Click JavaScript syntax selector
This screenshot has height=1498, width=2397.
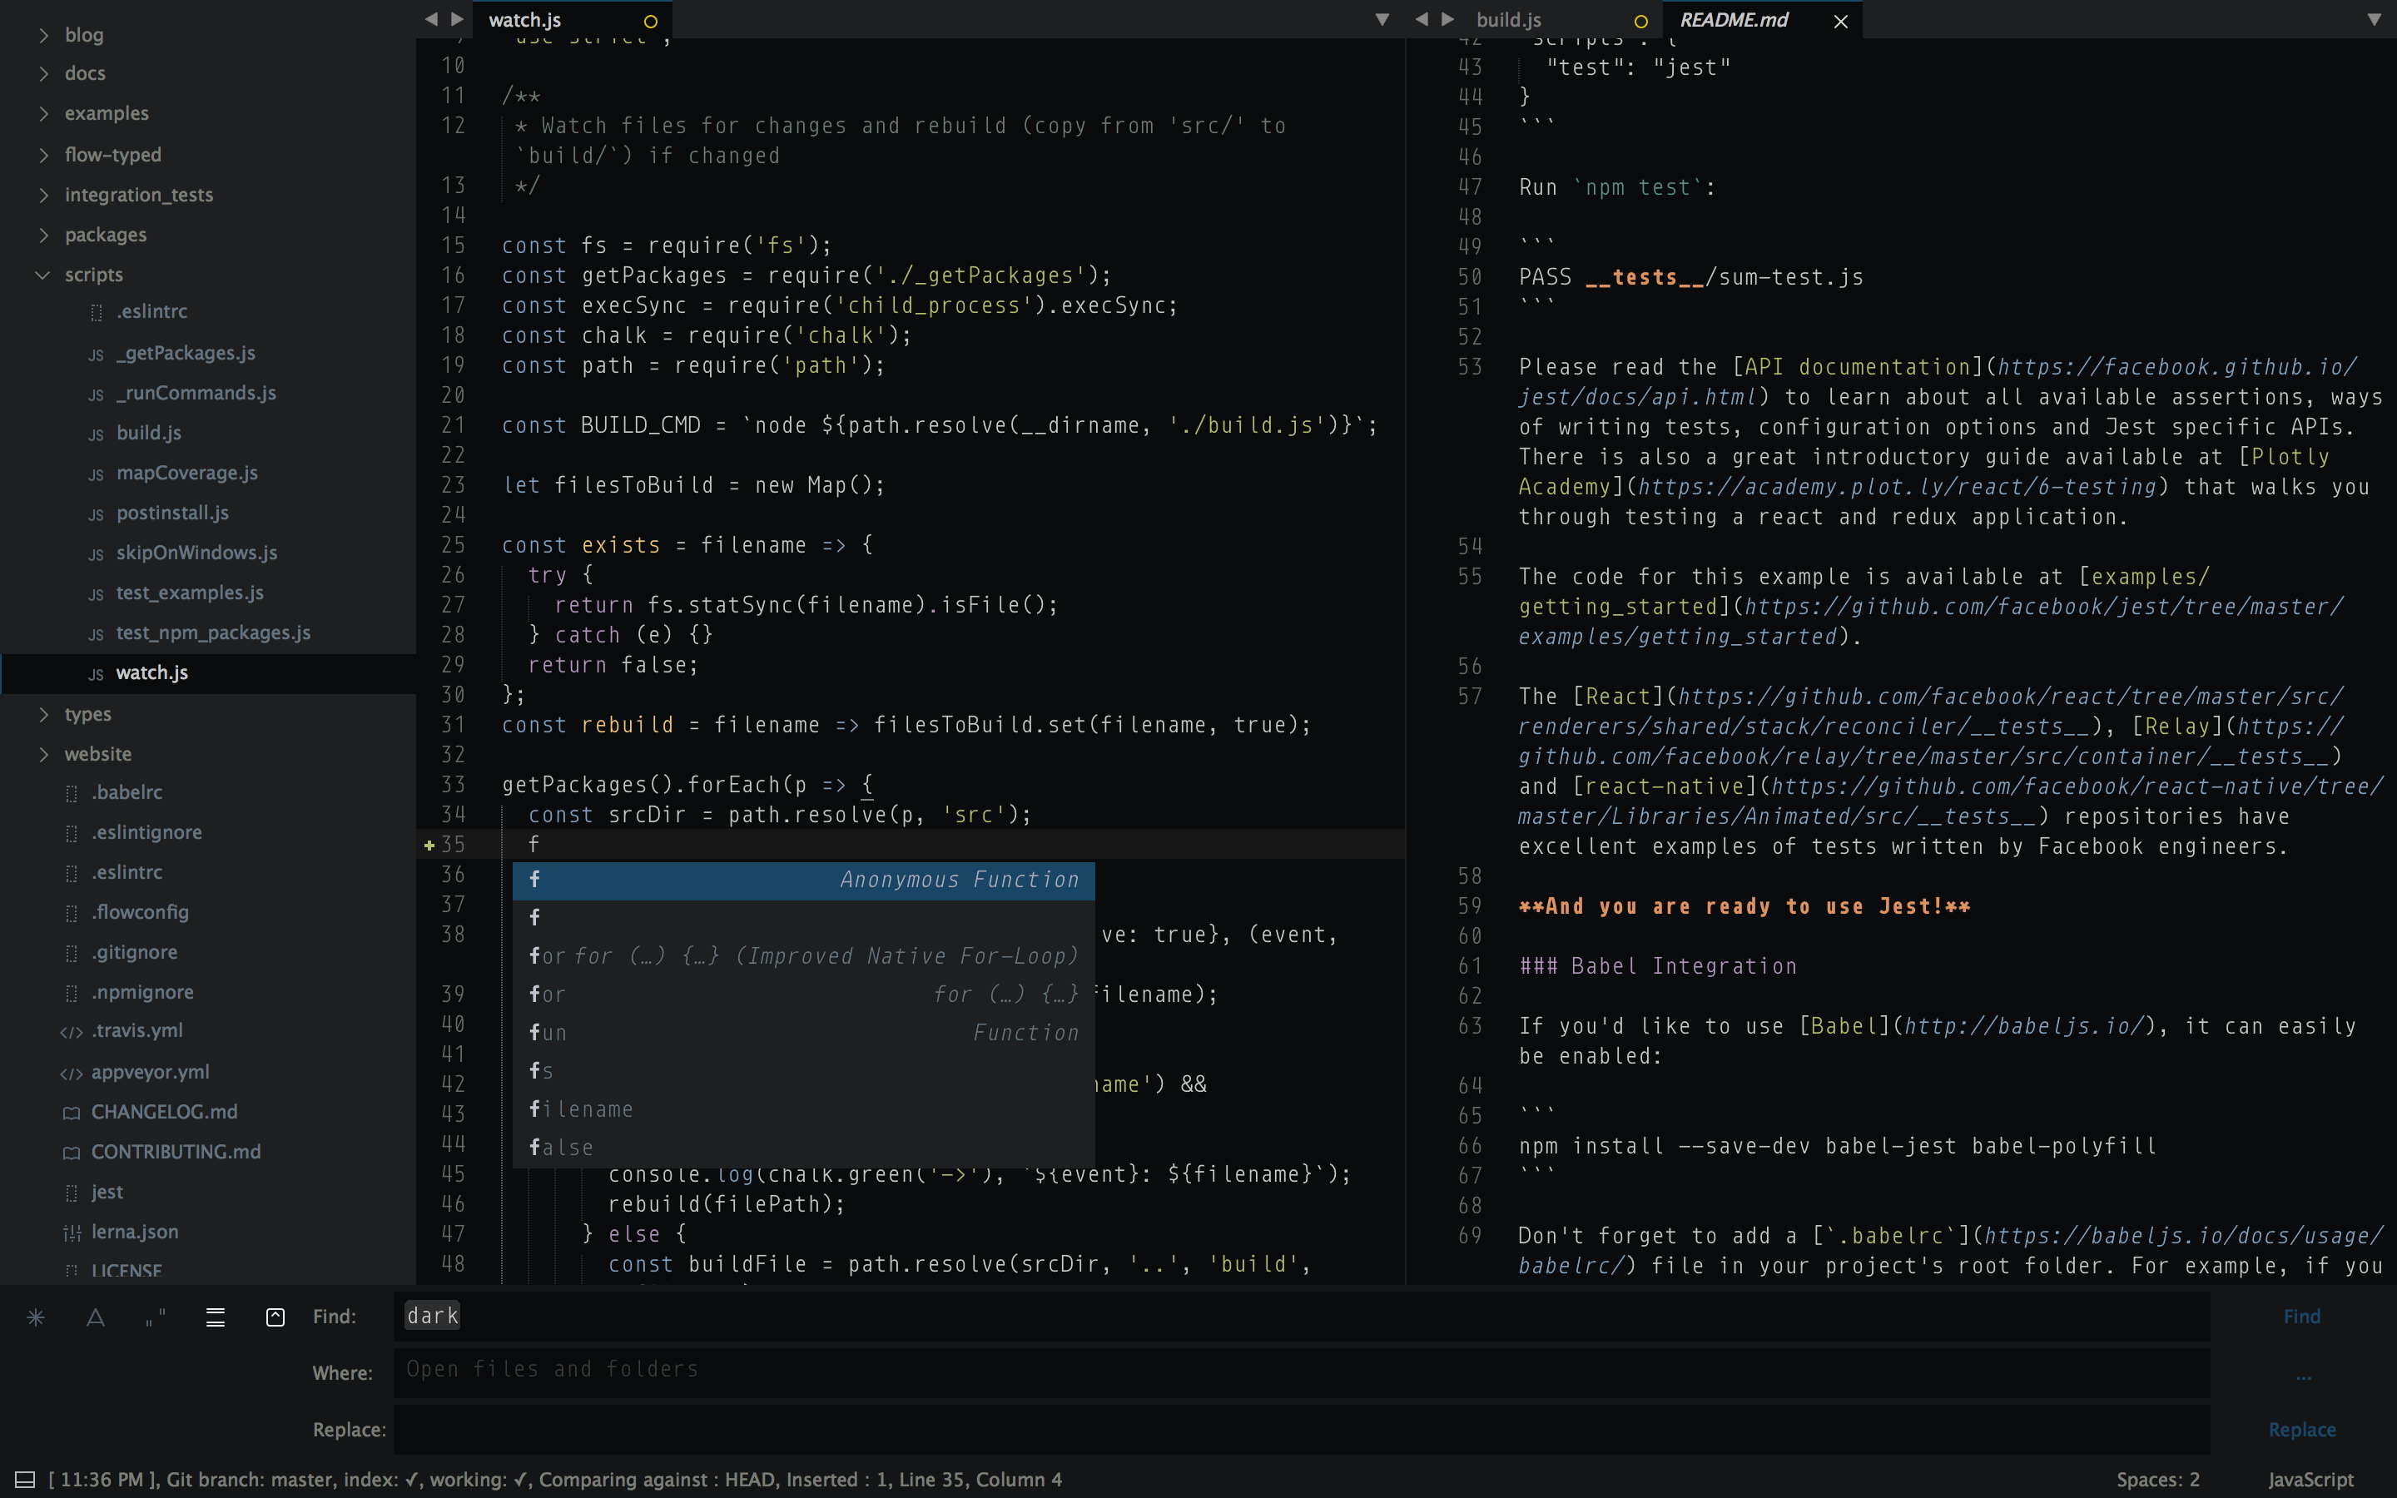(x=2310, y=1479)
